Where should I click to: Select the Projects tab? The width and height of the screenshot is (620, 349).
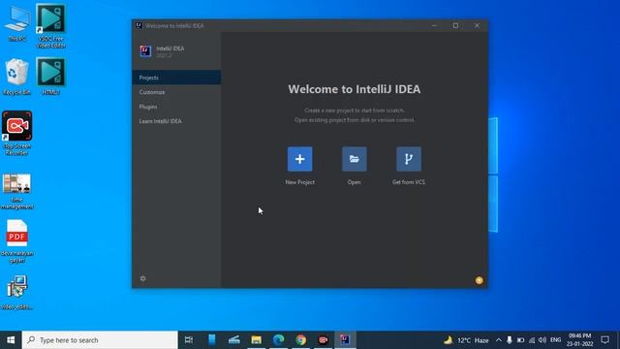point(176,78)
